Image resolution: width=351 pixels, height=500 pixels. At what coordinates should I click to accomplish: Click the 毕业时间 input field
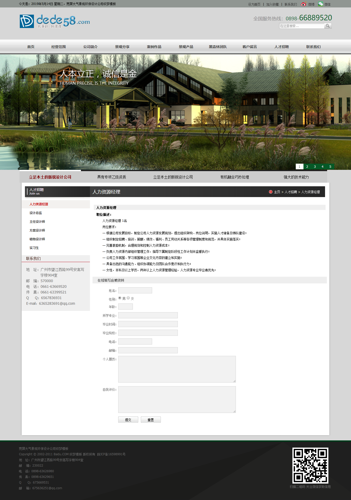click(148, 324)
